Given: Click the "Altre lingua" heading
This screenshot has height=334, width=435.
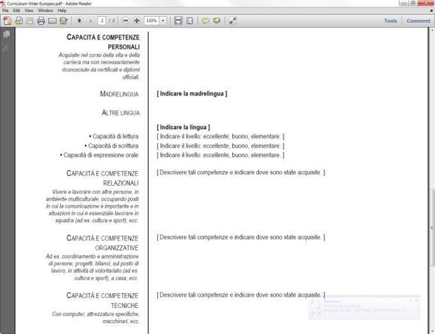Looking at the screenshot, I should pos(121,113).
